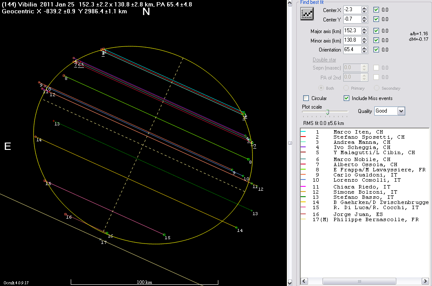Toggle the Major axis fit checkbox
Screen dimensions: 432x286
point(376,31)
